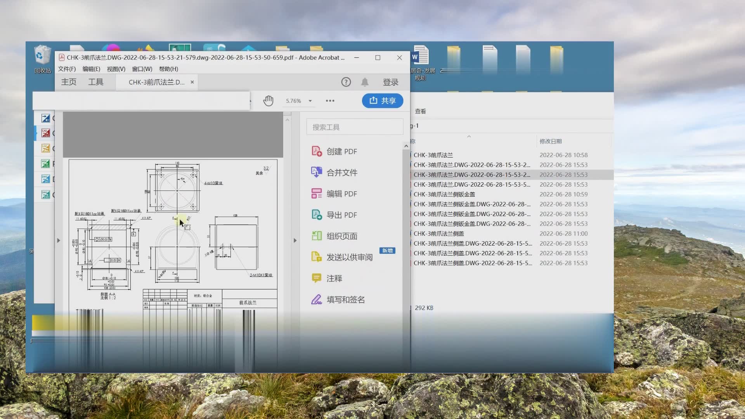Switch to the Tools (工具) tab

tap(95, 82)
